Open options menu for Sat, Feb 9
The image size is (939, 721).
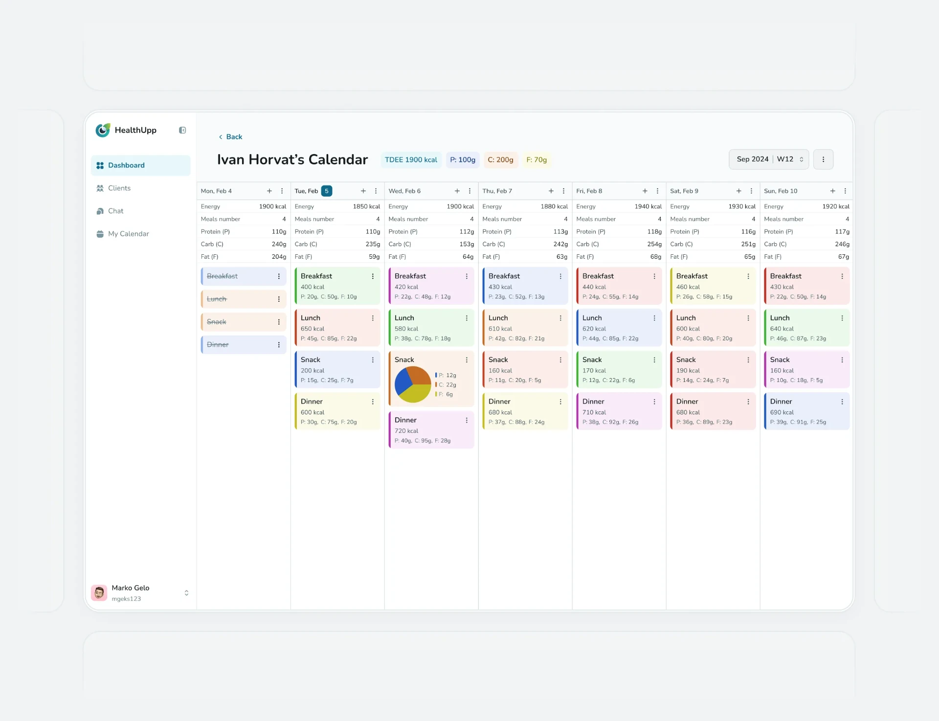click(752, 191)
